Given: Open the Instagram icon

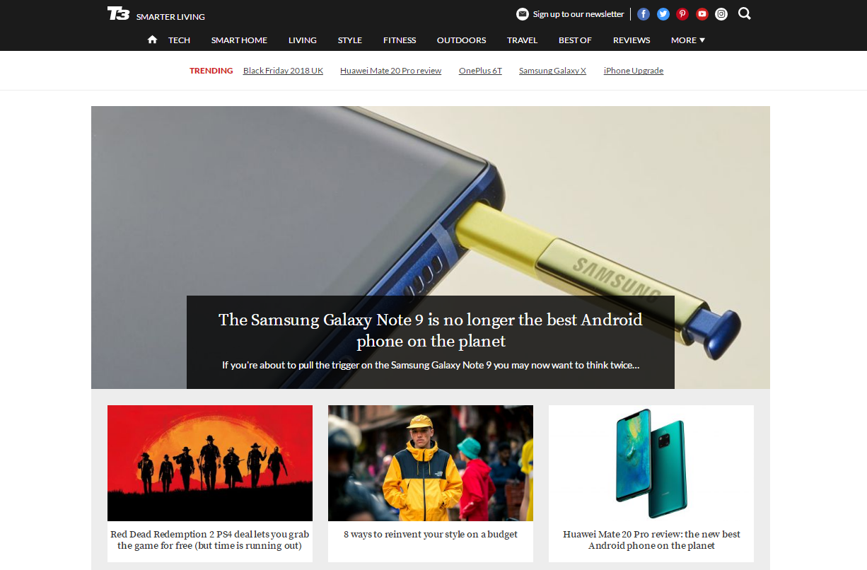Looking at the screenshot, I should [721, 14].
